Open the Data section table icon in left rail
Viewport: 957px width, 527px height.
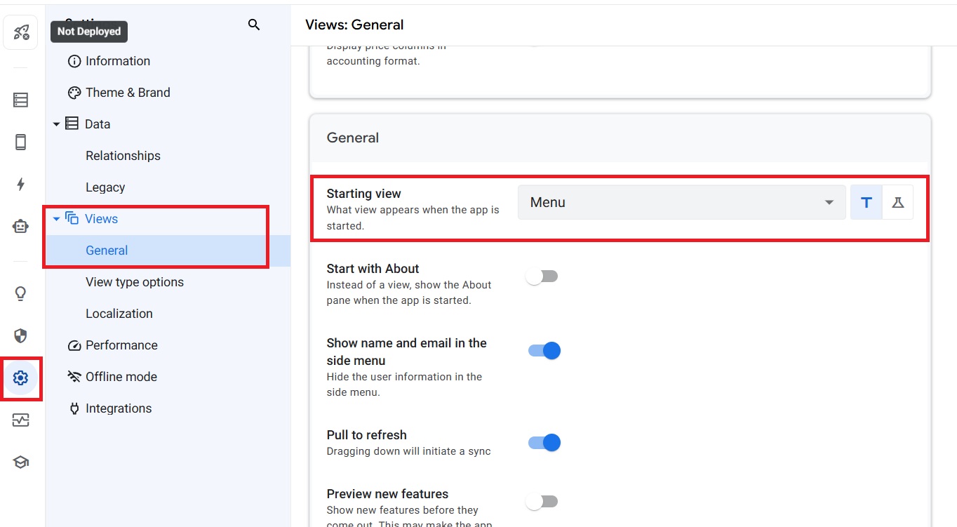[x=20, y=100]
